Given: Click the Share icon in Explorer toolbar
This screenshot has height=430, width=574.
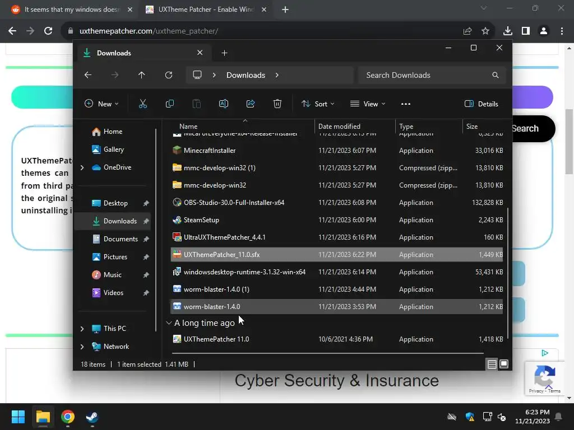Looking at the screenshot, I should (x=251, y=104).
